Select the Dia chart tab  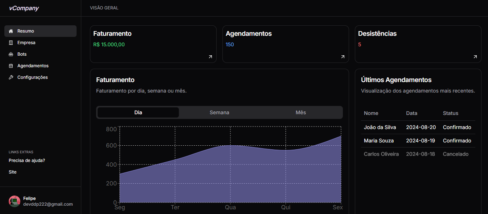[138, 112]
